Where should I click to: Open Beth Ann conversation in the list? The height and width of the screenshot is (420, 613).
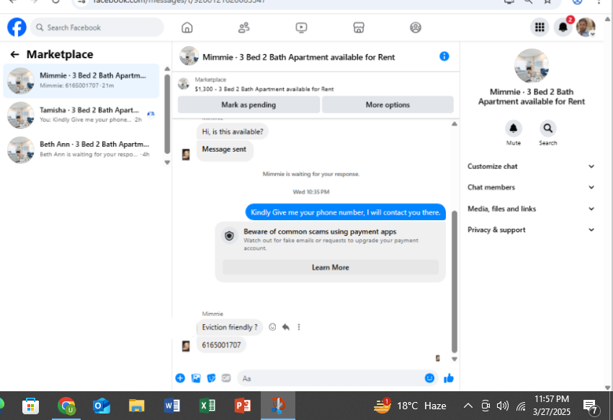click(x=81, y=150)
